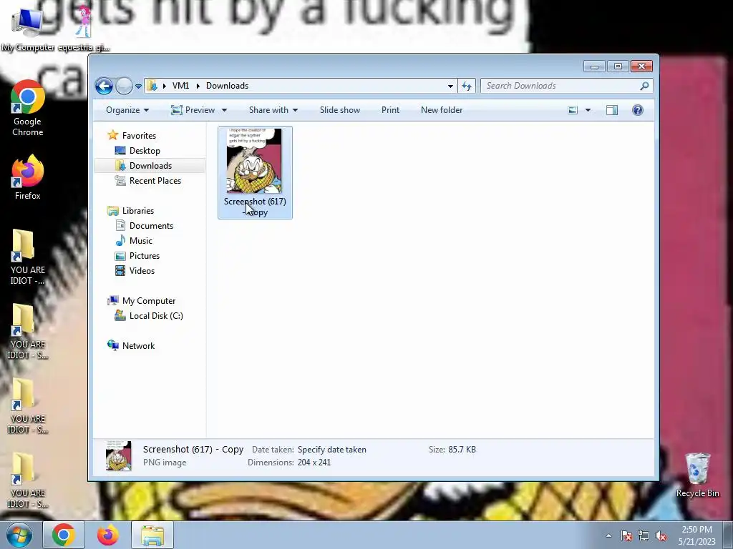Select equestria girl desktop icon
This screenshot has width=733, height=549.
click(x=84, y=29)
